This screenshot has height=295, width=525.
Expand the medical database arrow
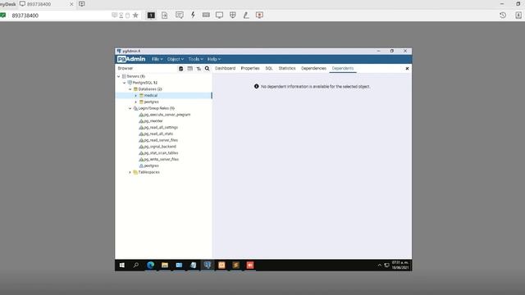tap(136, 96)
